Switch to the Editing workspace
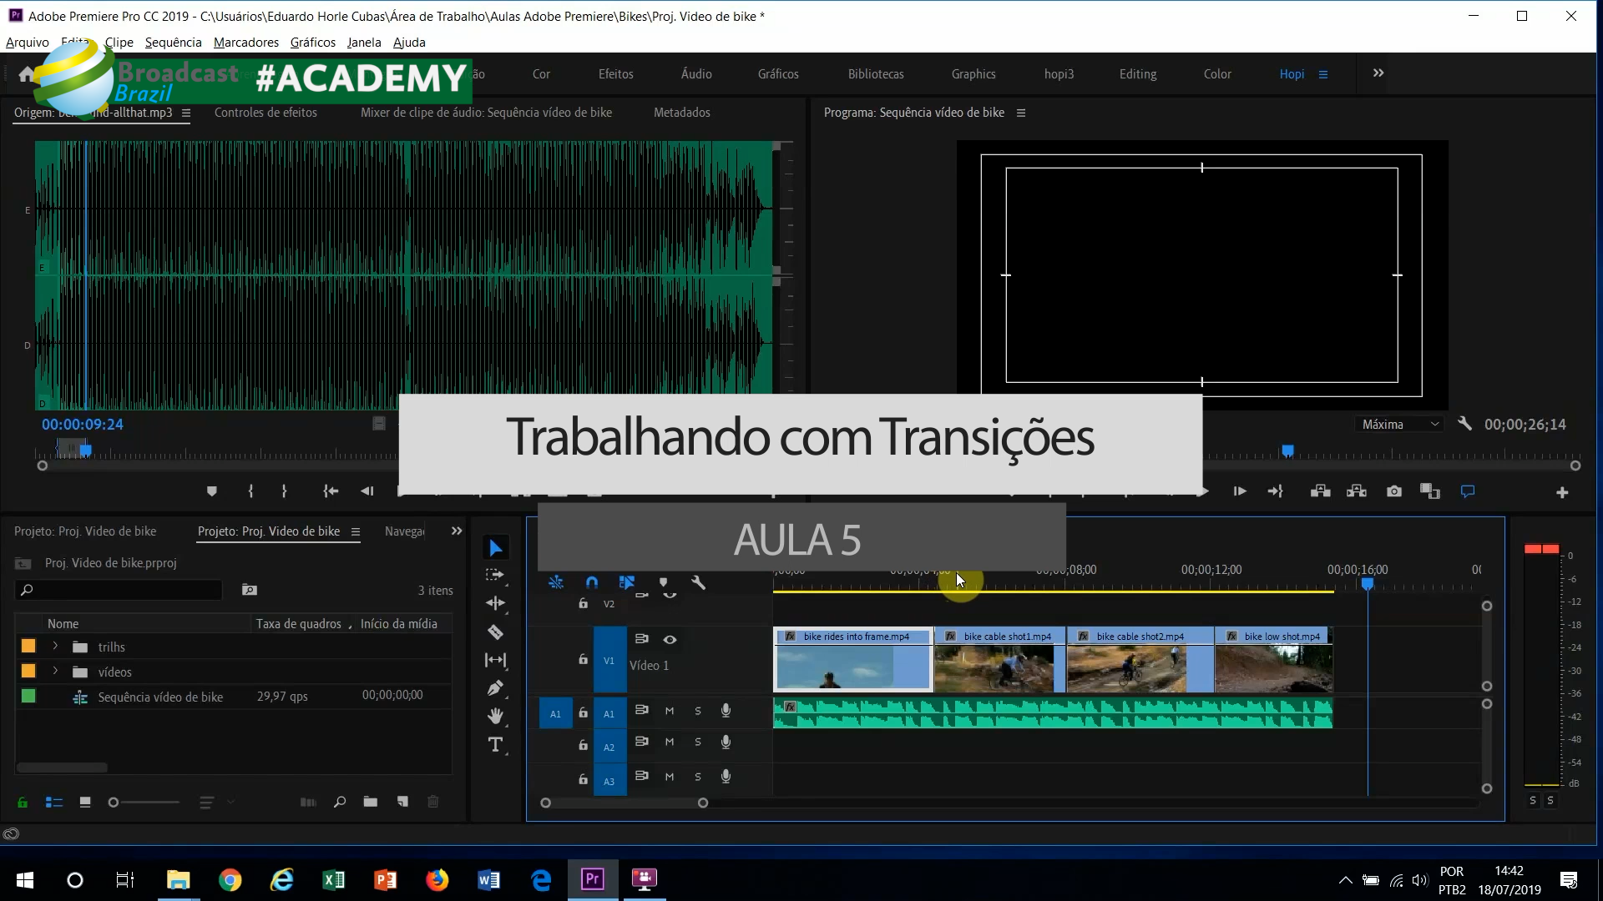Image resolution: width=1603 pixels, height=901 pixels. tap(1137, 74)
